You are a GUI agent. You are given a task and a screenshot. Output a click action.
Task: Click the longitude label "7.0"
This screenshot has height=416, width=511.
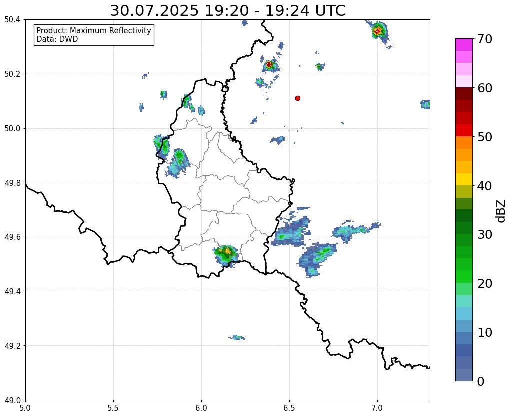(x=377, y=408)
